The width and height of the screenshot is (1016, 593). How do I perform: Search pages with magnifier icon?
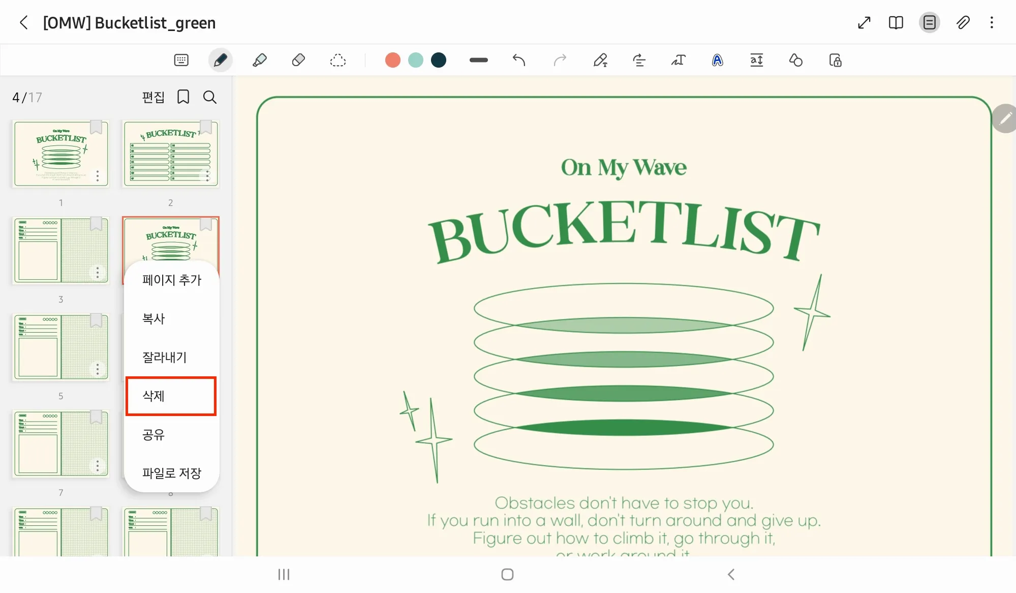[x=210, y=97]
